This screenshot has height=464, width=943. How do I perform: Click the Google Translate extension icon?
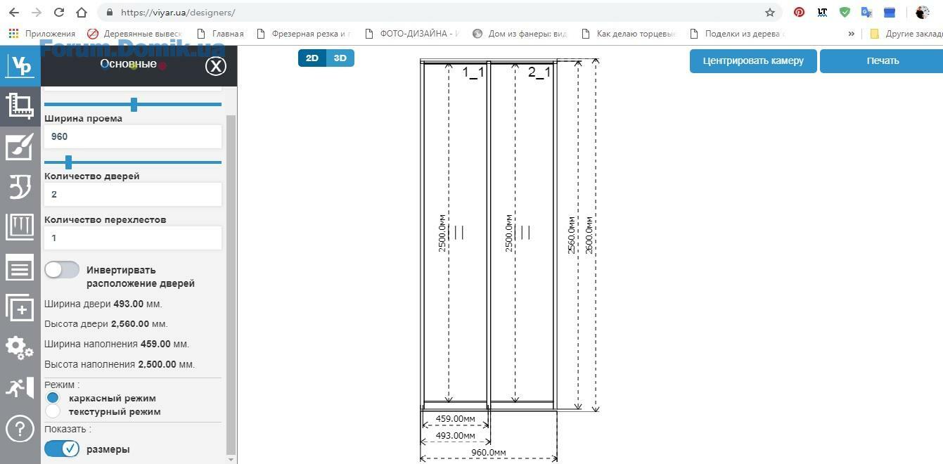pyautogui.click(x=867, y=13)
